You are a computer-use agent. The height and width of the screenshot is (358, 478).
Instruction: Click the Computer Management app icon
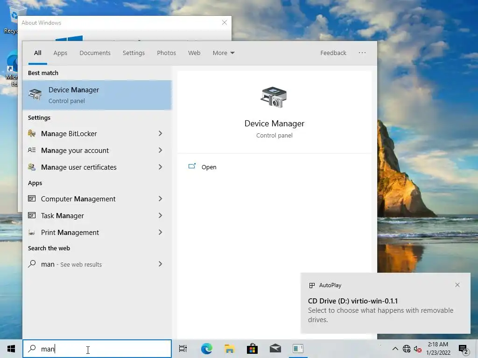point(32,199)
